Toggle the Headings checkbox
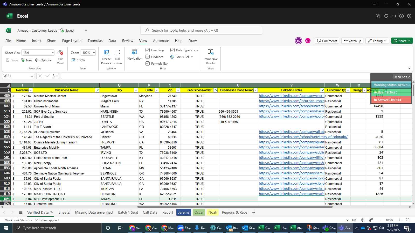This screenshot has width=415, height=233. click(x=148, y=50)
